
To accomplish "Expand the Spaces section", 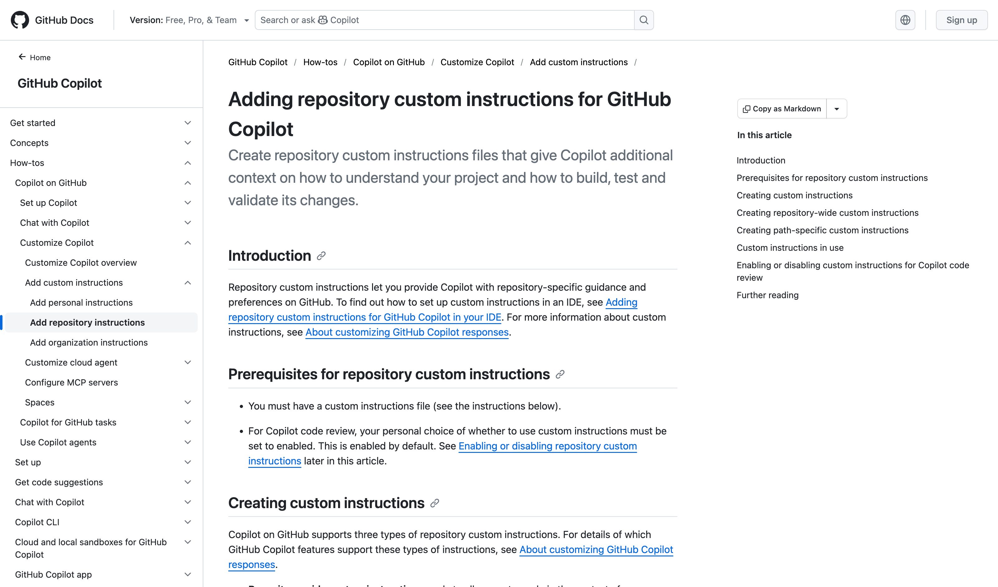I will [x=188, y=402].
